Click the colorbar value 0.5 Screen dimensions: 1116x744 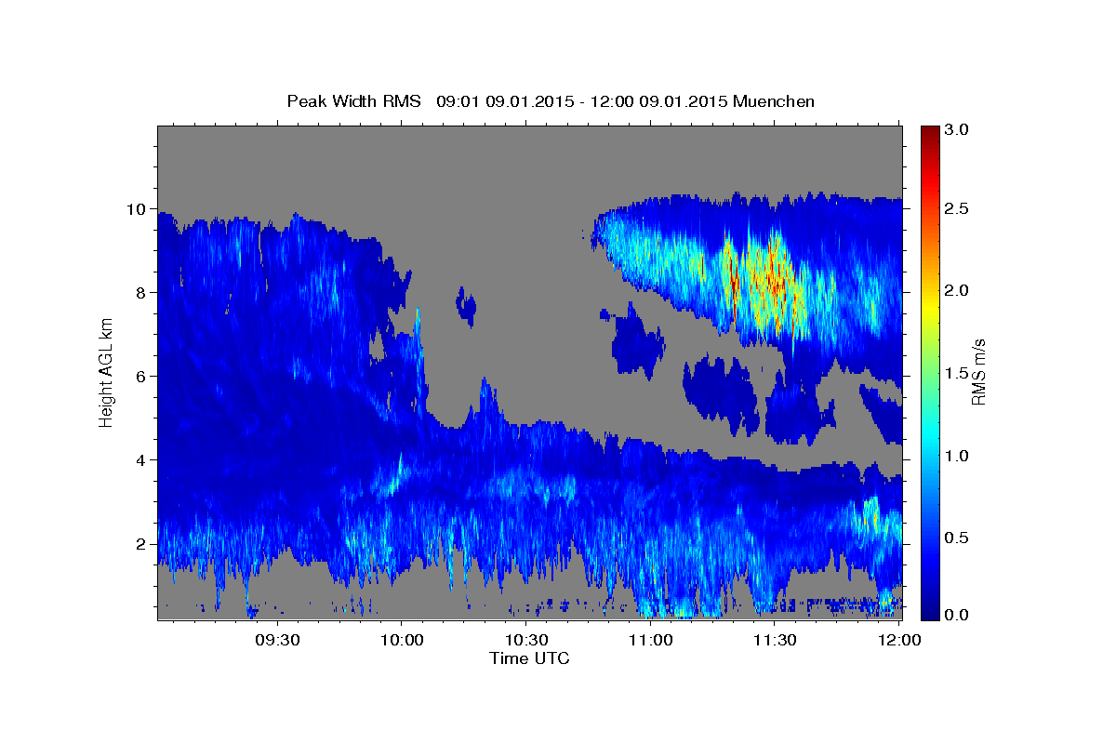958,538
